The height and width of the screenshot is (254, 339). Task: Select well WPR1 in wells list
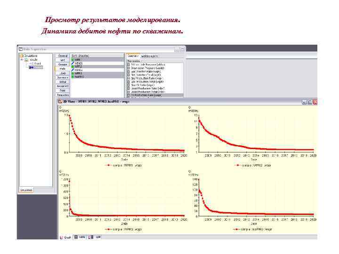(x=98, y=60)
